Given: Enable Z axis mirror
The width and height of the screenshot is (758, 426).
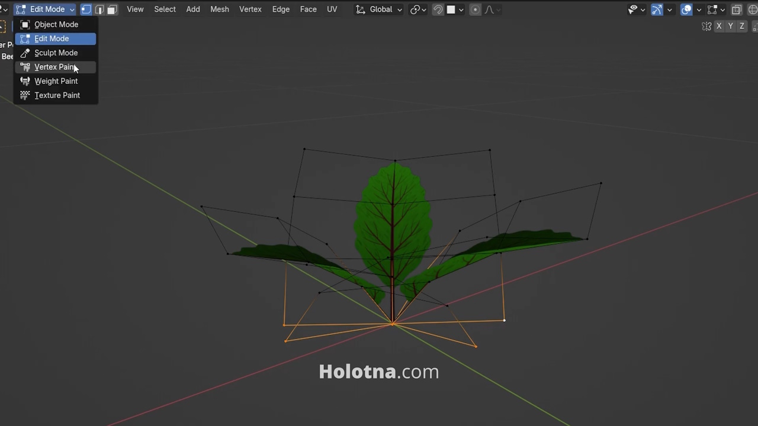Looking at the screenshot, I should (741, 26).
